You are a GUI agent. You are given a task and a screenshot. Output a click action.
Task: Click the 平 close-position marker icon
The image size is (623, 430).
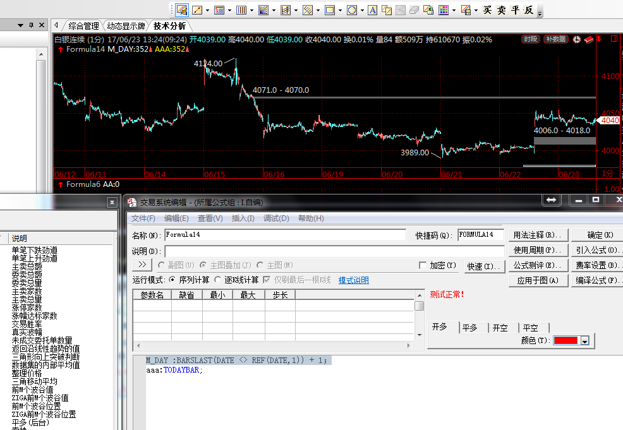point(516,10)
